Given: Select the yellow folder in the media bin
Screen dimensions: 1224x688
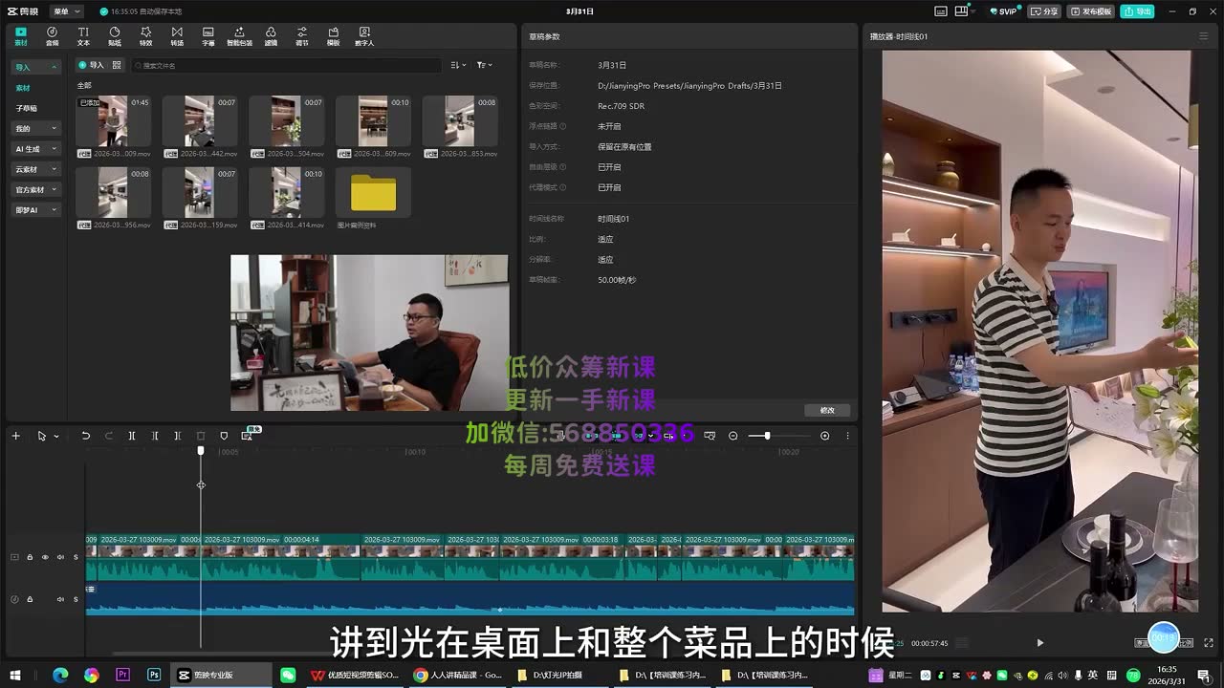Looking at the screenshot, I should pyautogui.click(x=373, y=192).
